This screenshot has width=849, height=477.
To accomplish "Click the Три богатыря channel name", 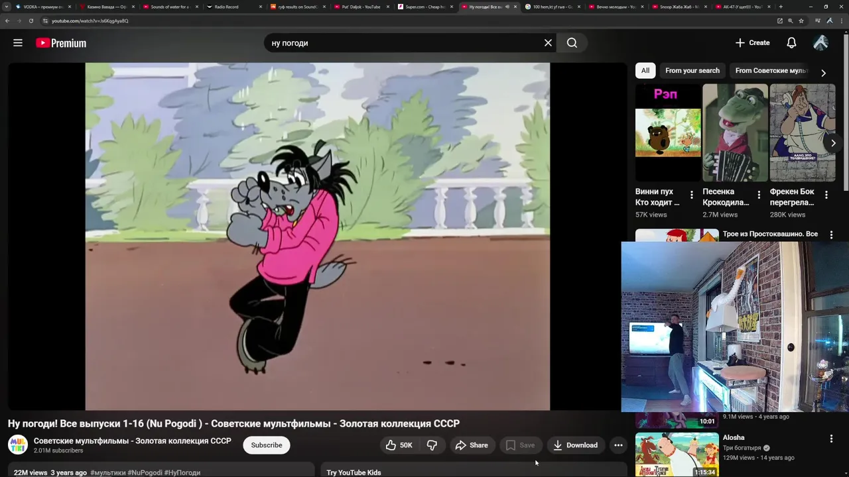I will coord(742,448).
